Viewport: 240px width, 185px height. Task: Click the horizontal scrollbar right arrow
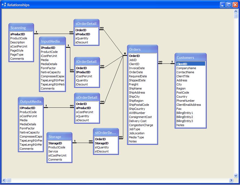click(x=231, y=180)
